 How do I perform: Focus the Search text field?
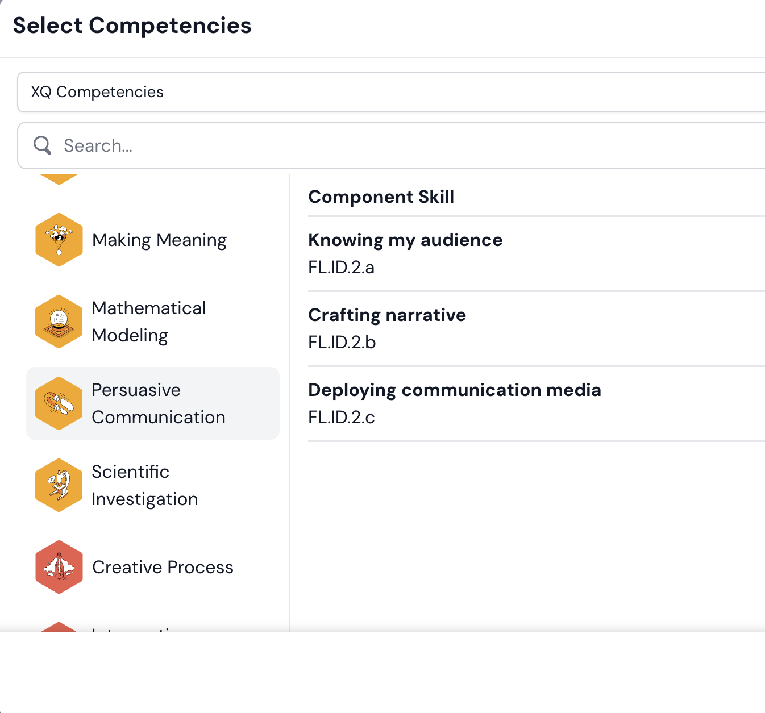click(398, 145)
